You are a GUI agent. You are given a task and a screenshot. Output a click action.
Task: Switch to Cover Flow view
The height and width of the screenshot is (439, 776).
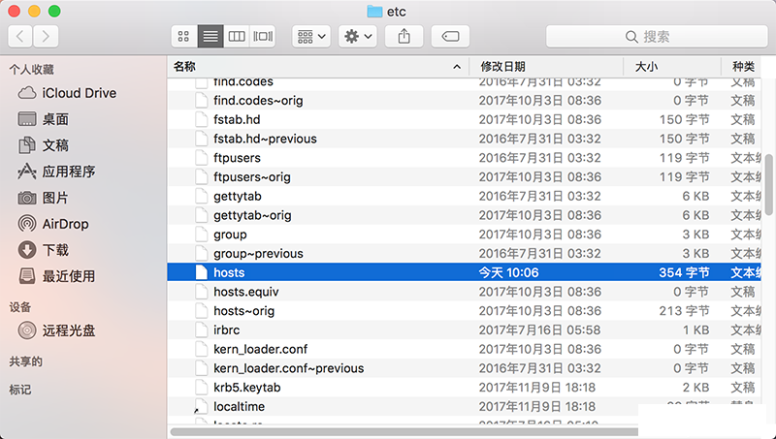coord(263,36)
